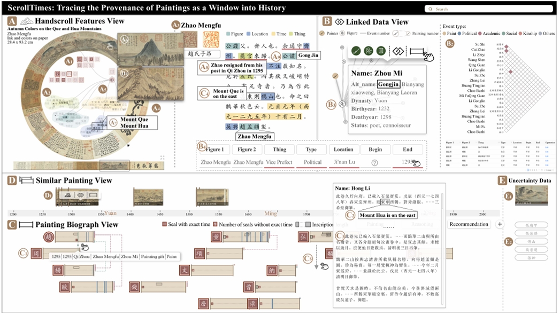Click the plus icon beside Recommendation
Viewport: 560px width, 315px height.
pos(500,224)
